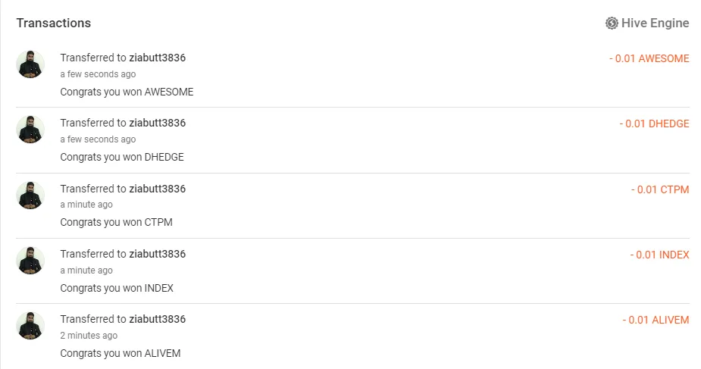701x369 pixels.
Task: Click avatar beside the INDEX transfer
Action: click(x=30, y=261)
